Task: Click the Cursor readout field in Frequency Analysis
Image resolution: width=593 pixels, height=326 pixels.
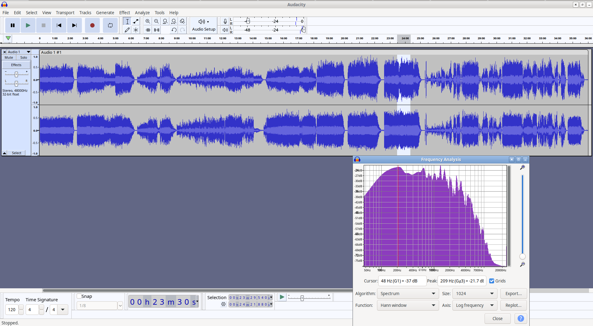Action: 402,281
